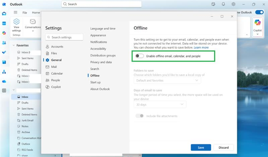Toggle Include file attachments switch
268x157 pixels.
139,116
